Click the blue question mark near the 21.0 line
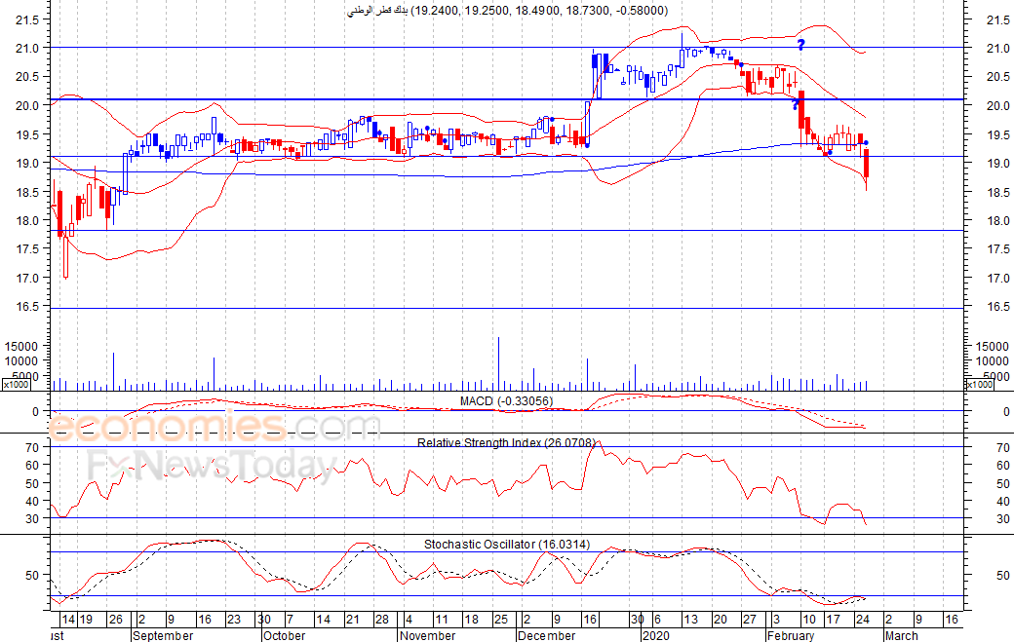 click(800, 44)
